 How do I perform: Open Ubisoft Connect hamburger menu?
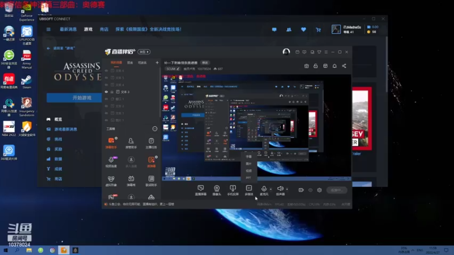tap(48, 29)
